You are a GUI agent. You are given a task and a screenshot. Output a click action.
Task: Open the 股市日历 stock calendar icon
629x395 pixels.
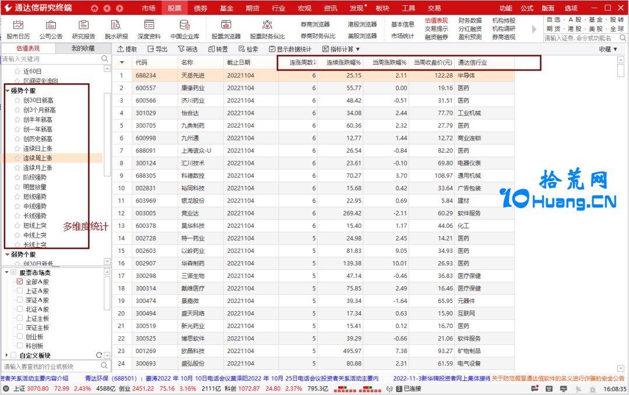(18, 29)
